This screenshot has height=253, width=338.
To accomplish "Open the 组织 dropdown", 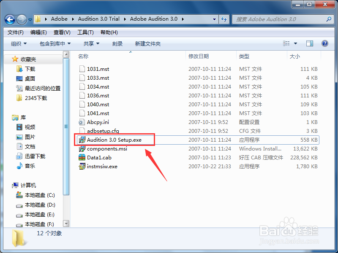I will (x=19, y=44).
